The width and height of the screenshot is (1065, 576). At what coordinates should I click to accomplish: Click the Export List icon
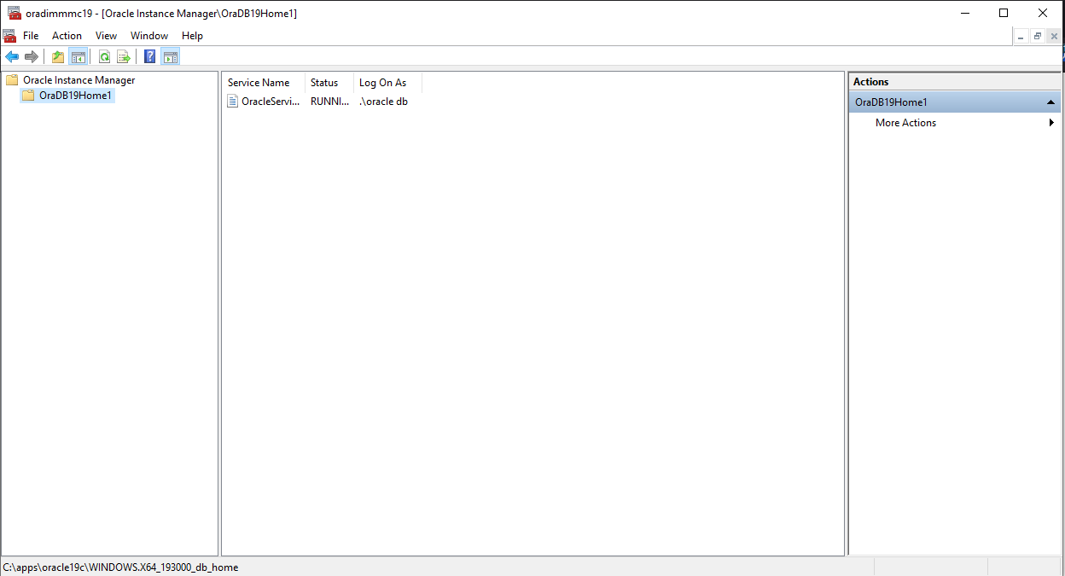click(124, 56)
